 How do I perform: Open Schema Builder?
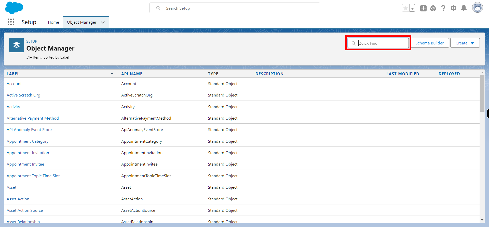tap(429, 43)
